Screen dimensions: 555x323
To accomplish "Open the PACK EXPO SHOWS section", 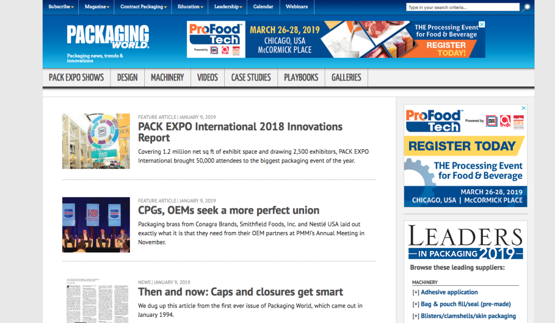I will 77,78.
